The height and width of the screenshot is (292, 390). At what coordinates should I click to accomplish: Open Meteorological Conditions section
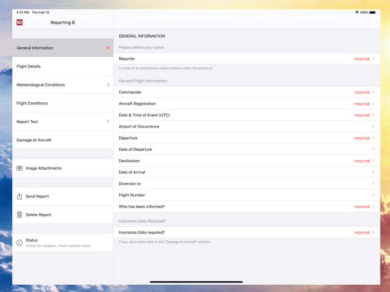tap(62, 85)
